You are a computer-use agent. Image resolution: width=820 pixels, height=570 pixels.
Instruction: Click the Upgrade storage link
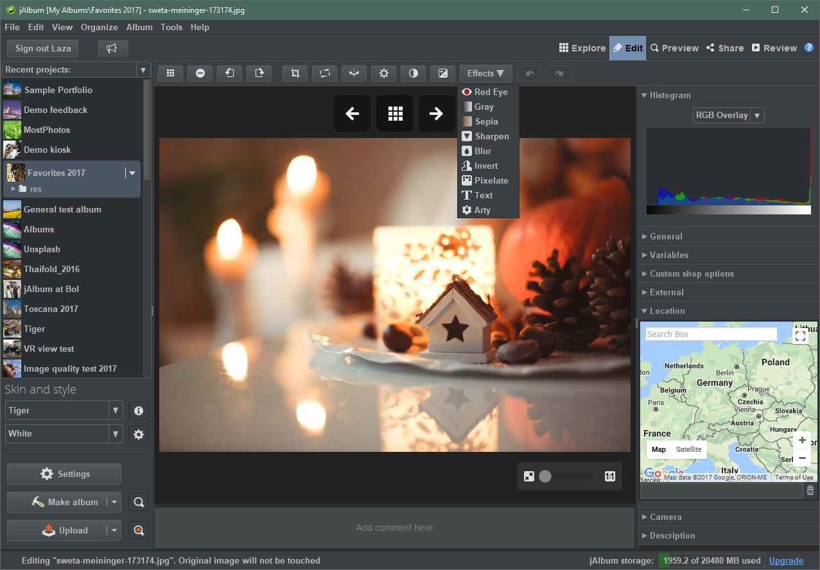[x=786, y=560]
